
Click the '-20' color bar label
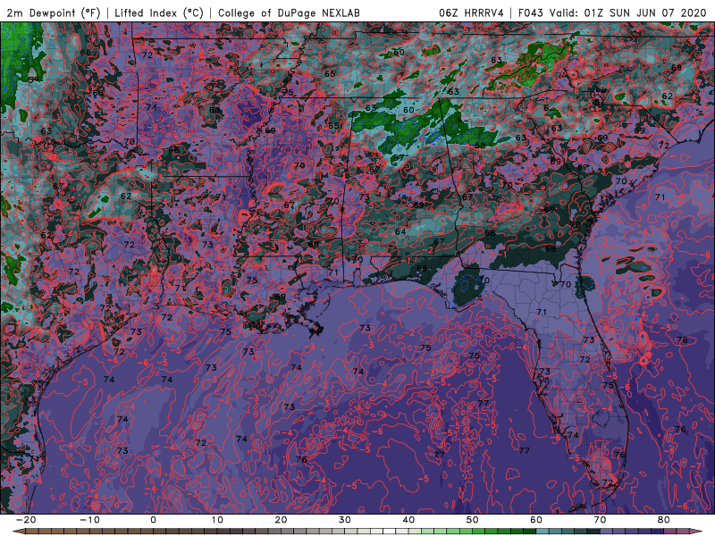pos(26,520)
